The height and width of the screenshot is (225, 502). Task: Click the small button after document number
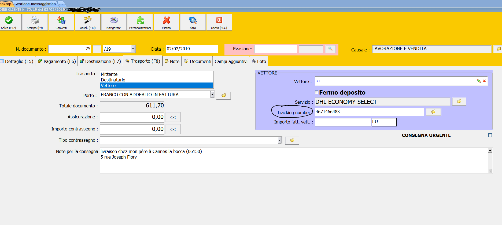coord(97,49)
